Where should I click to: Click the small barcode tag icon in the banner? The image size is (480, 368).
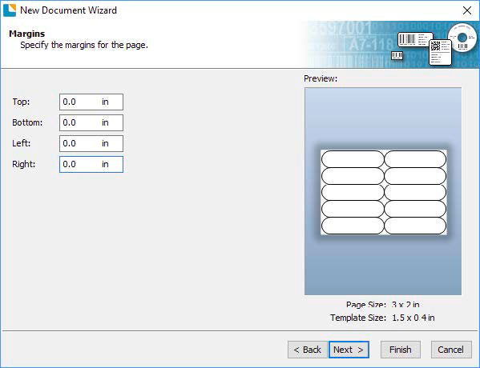[x=397, y=55]
